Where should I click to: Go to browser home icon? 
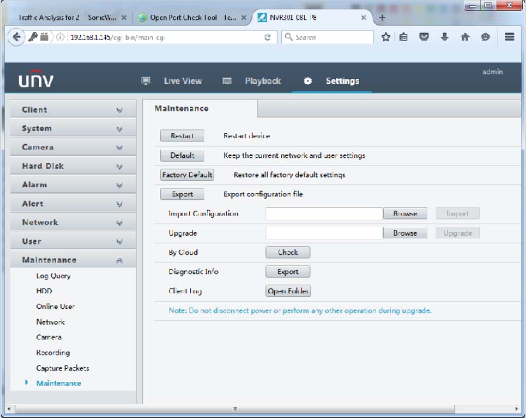click(465, 37)
